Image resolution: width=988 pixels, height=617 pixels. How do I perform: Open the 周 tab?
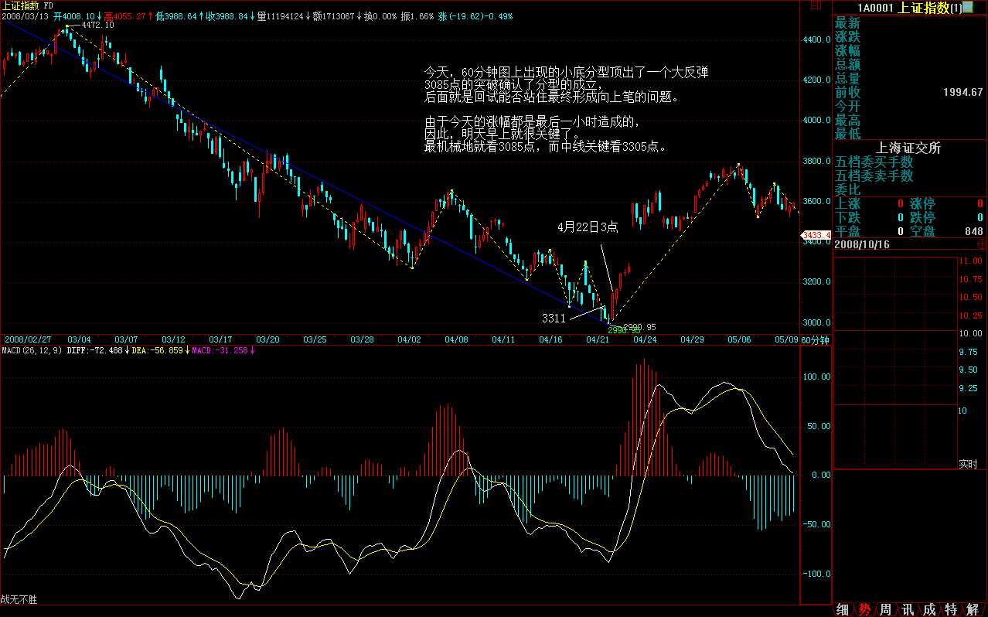click(886, 609)
